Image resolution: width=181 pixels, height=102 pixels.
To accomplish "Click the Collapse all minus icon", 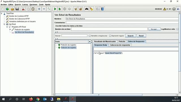I will pyautogui.click(x=44, y=9).
